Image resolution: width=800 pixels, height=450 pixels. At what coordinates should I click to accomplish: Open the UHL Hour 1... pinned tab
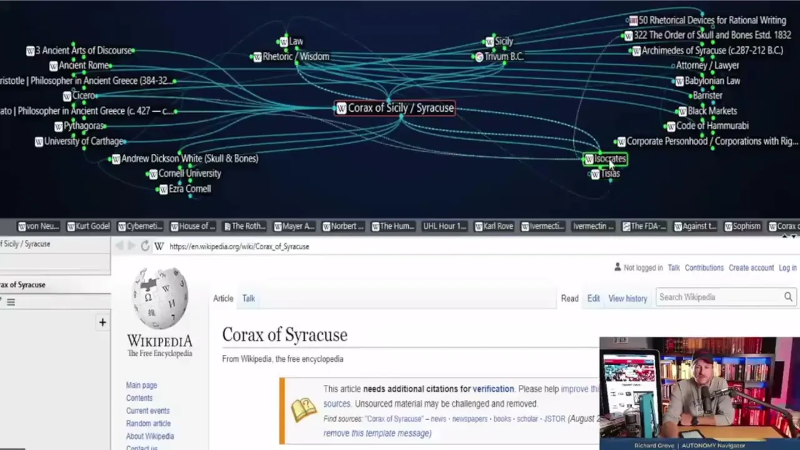(444, 226)
